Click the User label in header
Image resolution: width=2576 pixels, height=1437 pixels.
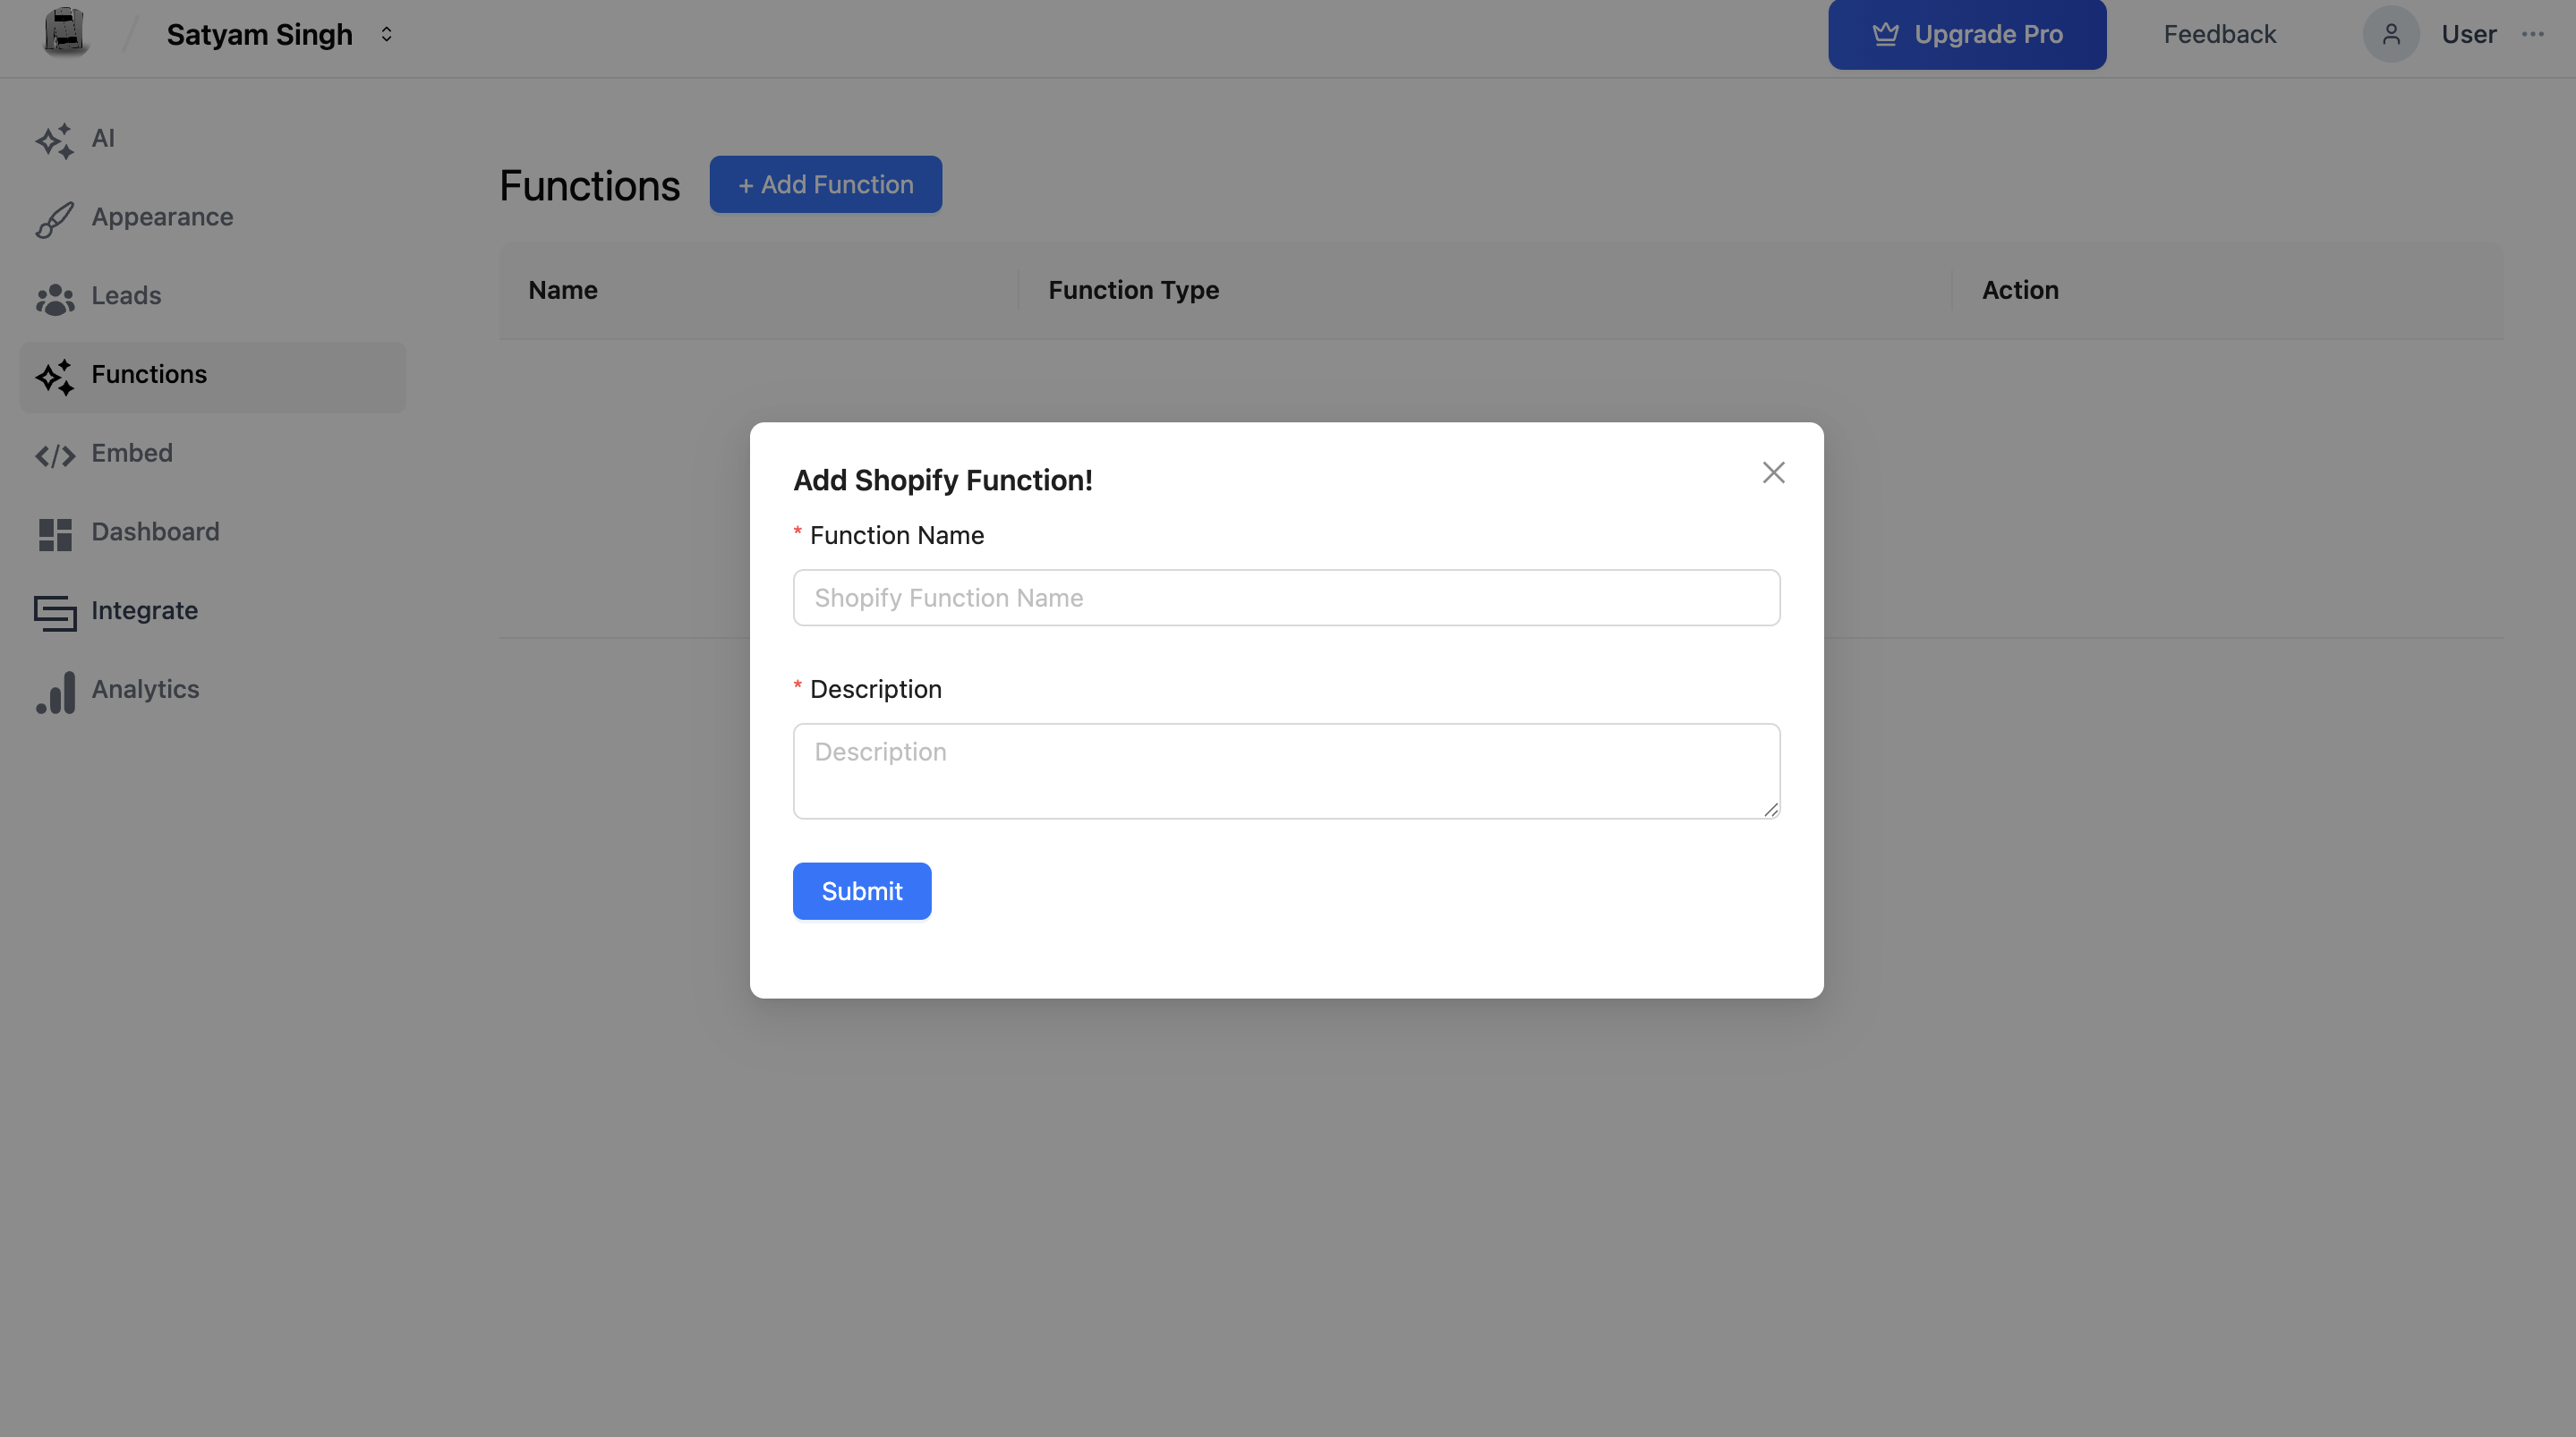pos(2468,35)
